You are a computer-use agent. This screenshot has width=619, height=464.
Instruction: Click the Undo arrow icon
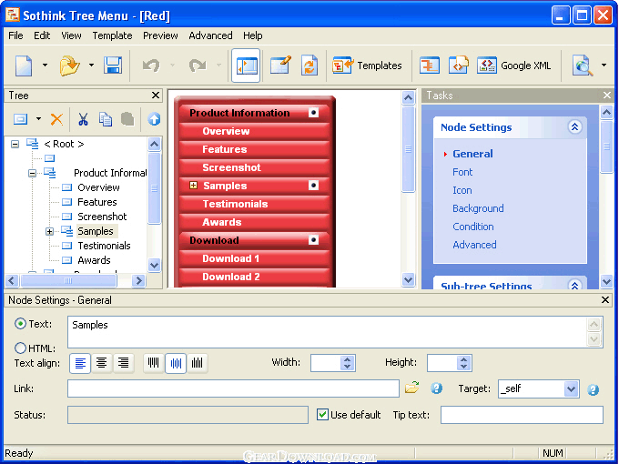[x=151, y=66]
